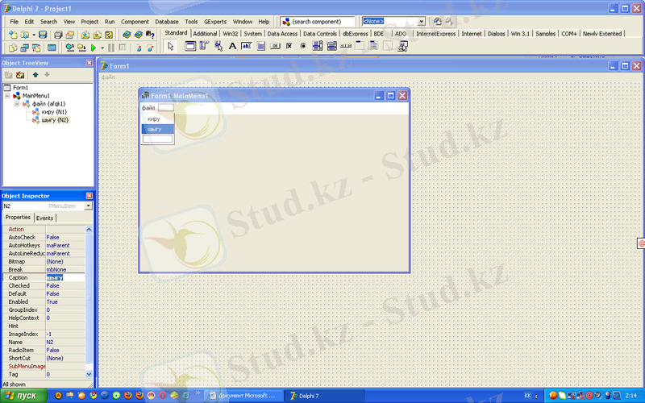The width and height of the screenshot is (645, 403).
Task: Select кіру (N1) in Object TreeView
Action: pos(54,112)
